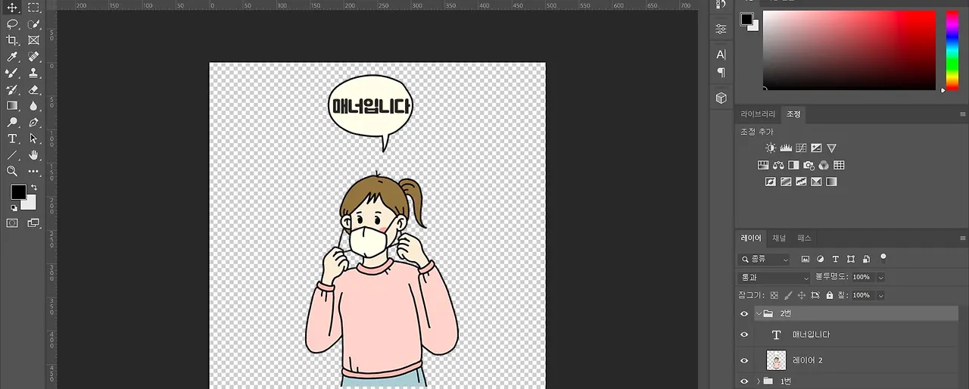This screenshot has height=389, width=969.
Task: Add a Color Balance adjustment
Action: pyautogui.click(x=778, y=165)
